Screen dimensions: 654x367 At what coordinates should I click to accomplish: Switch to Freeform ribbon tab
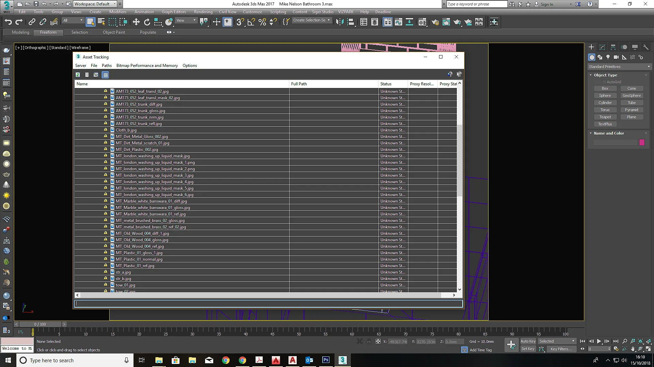point(48,32)
